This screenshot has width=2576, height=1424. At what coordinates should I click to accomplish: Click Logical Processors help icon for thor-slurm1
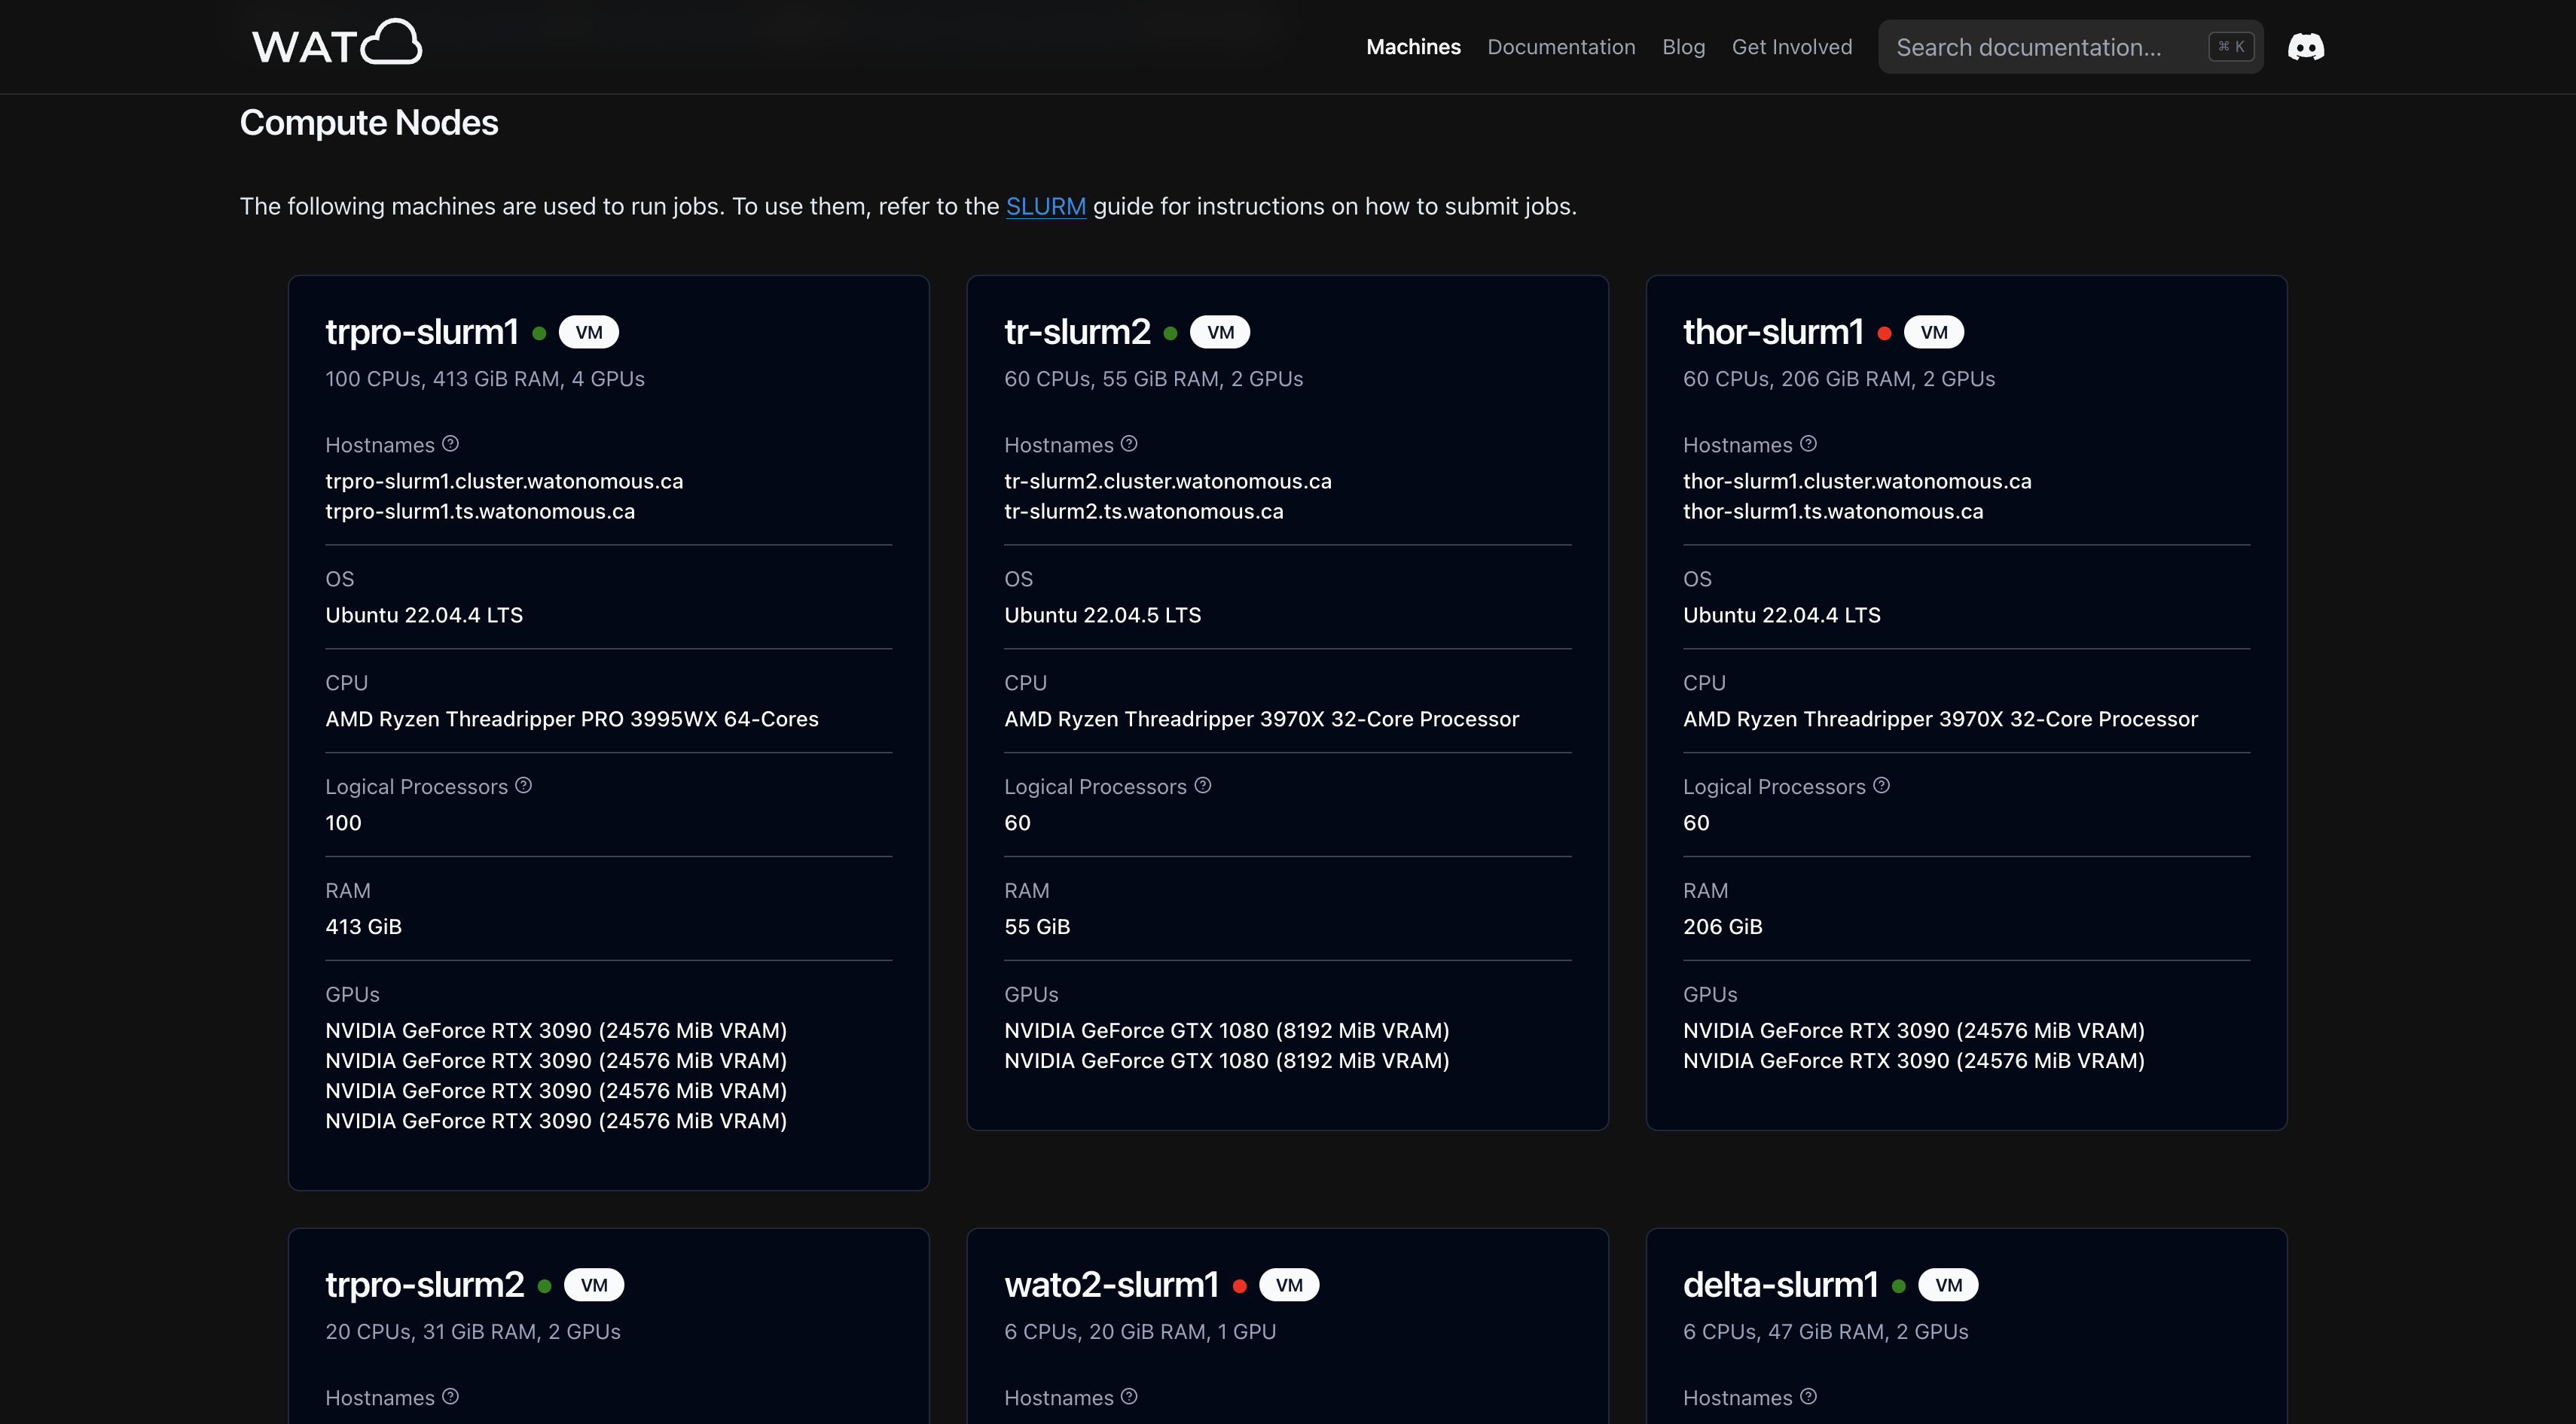tap(1881, 786)
